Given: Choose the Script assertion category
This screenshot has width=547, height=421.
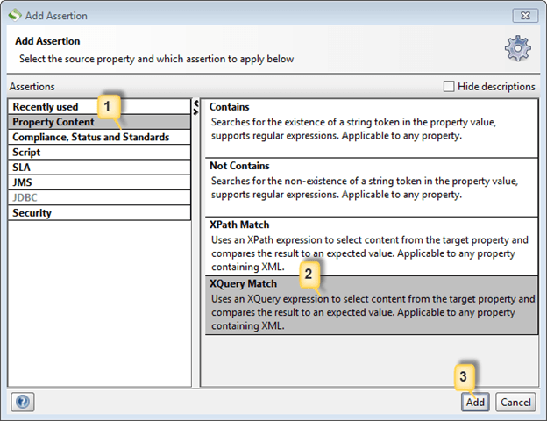Looking at the screenshot, I should tap(26, 153).
